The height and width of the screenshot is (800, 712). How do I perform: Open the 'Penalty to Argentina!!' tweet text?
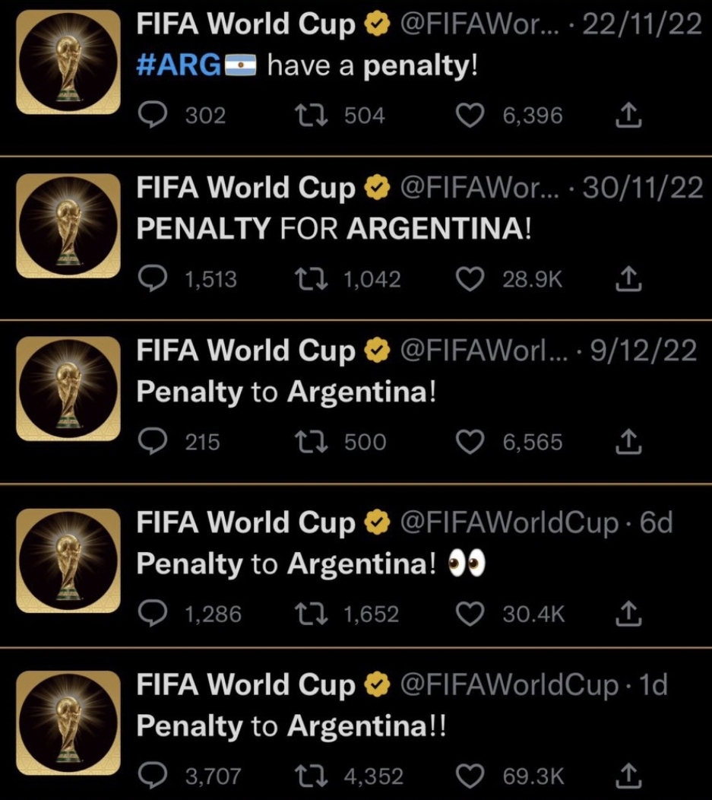pos(291,726)
